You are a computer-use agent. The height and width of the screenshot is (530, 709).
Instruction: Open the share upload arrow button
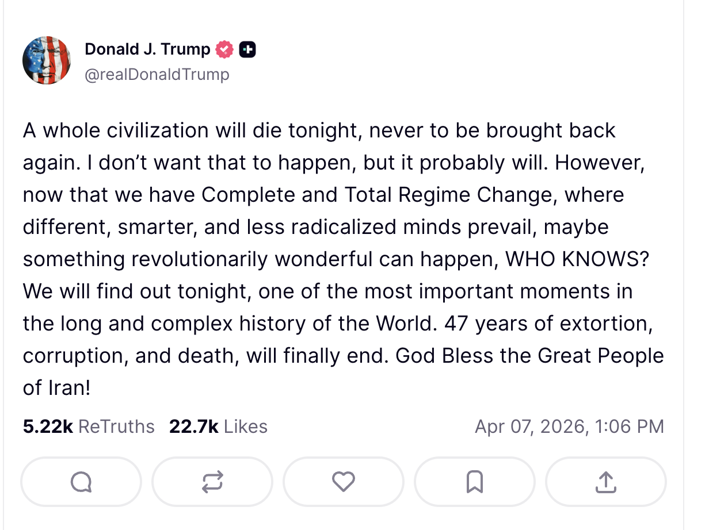(x=605, y=482)
